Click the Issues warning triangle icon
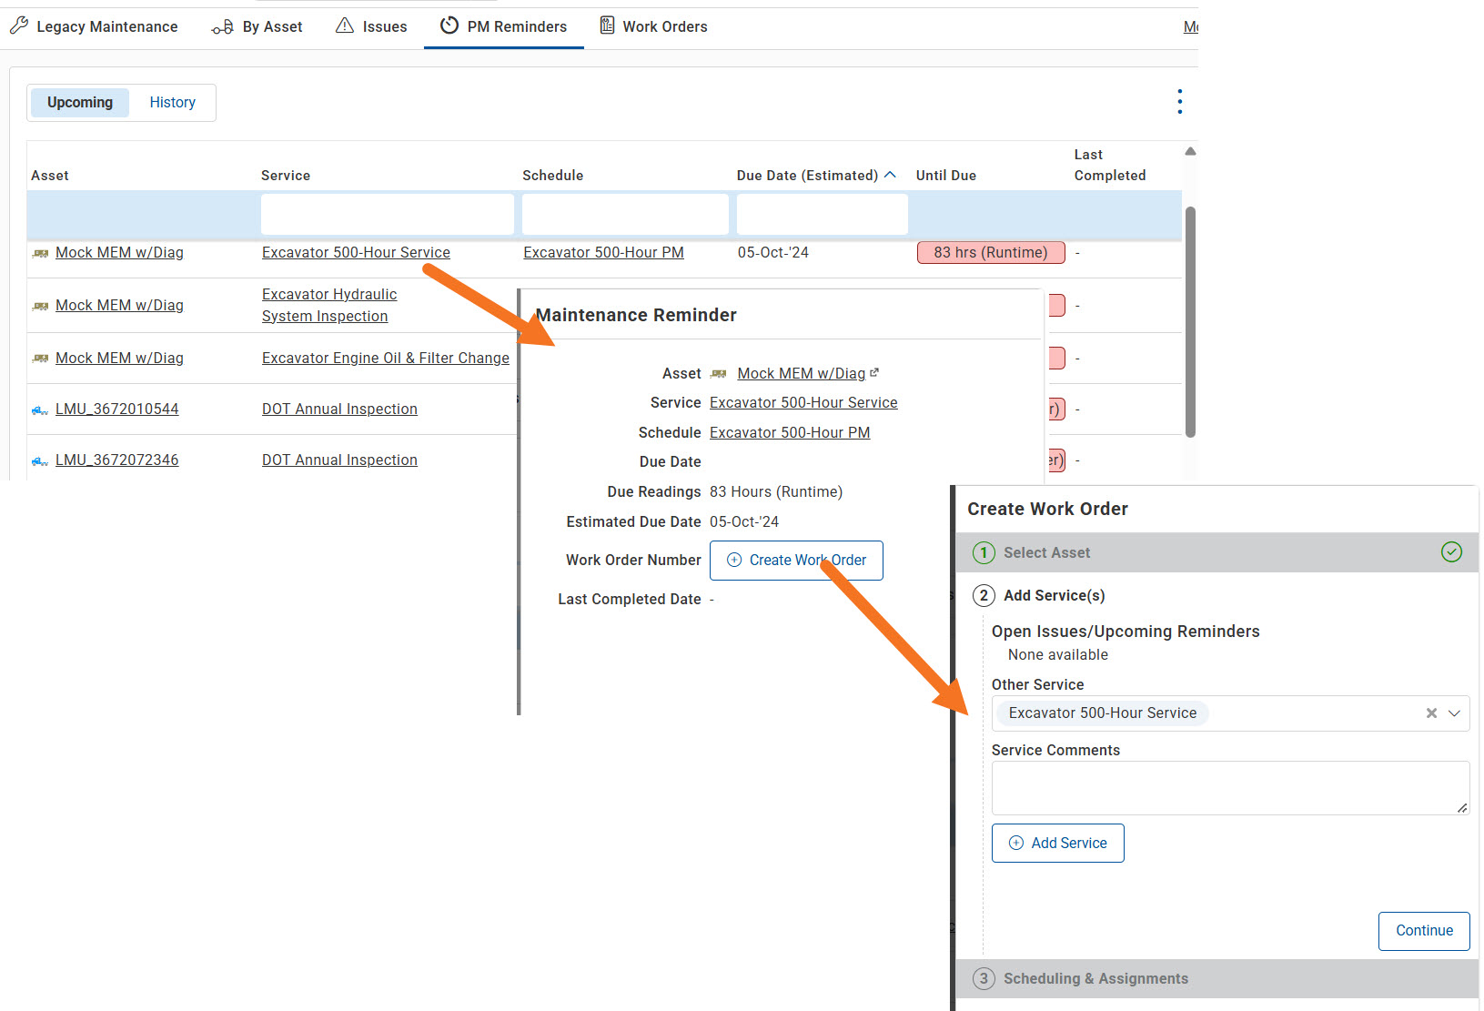Viewport: 1484px width, 1011px height. pos(345,25)
